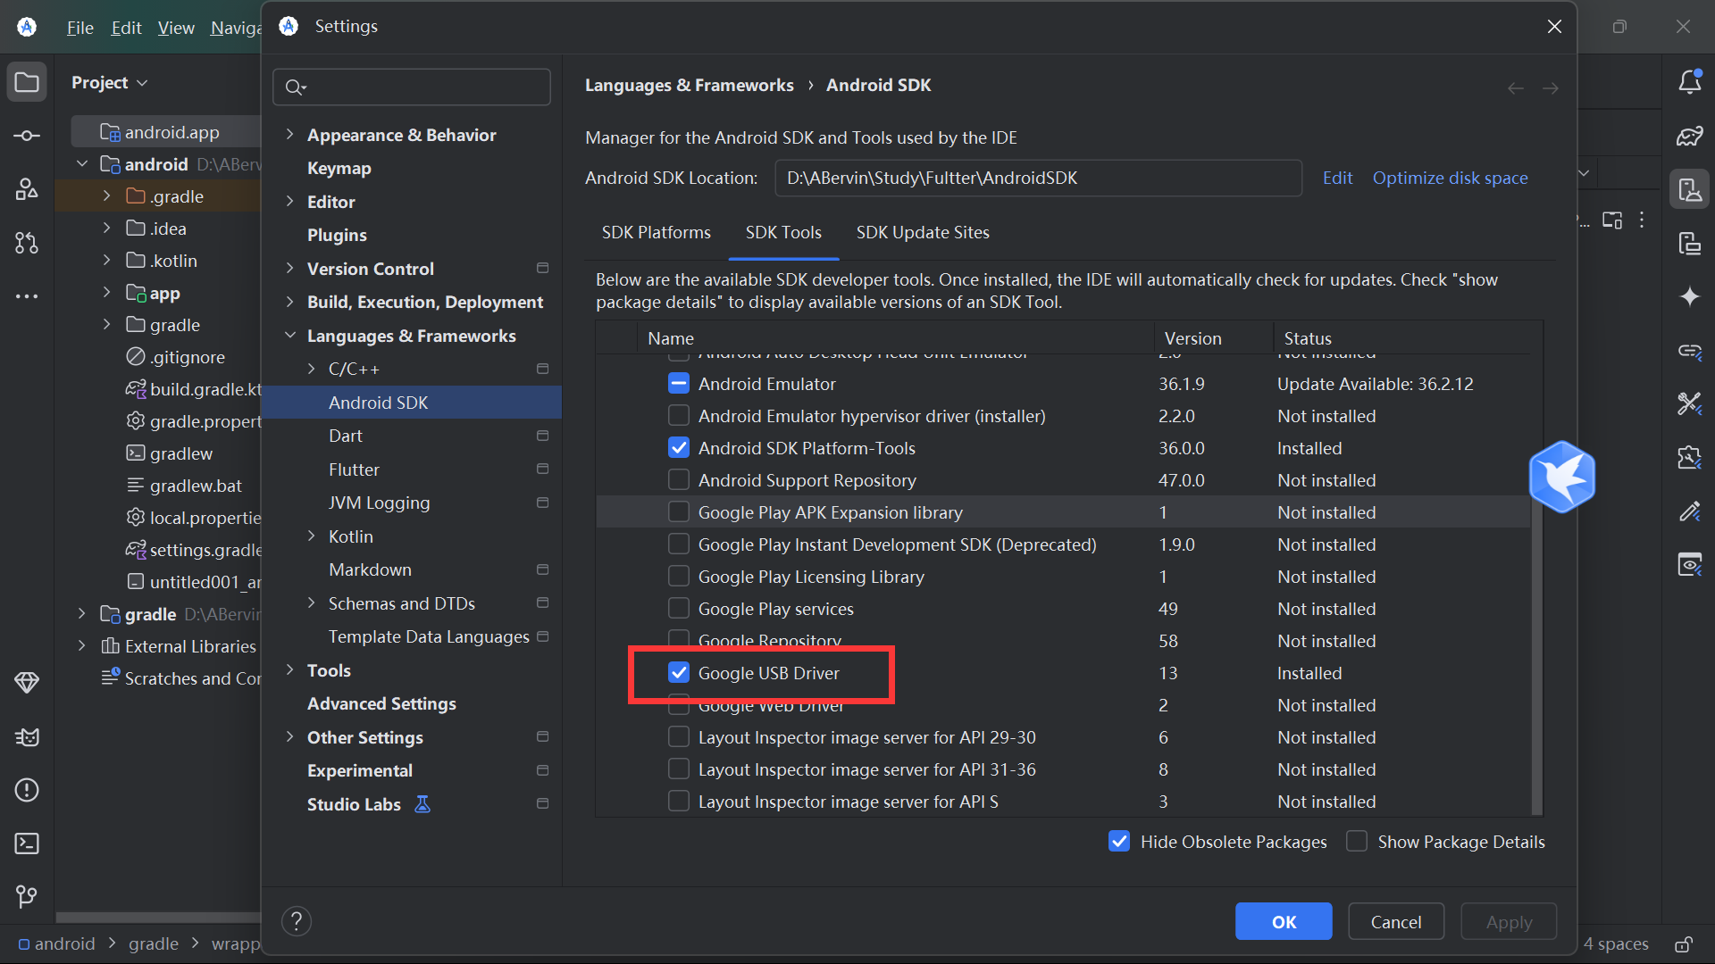Click the Optimize disk space link
The width and height of the screenshot is (1715, 964).
pyautogui.click(x=1450, y=178)
